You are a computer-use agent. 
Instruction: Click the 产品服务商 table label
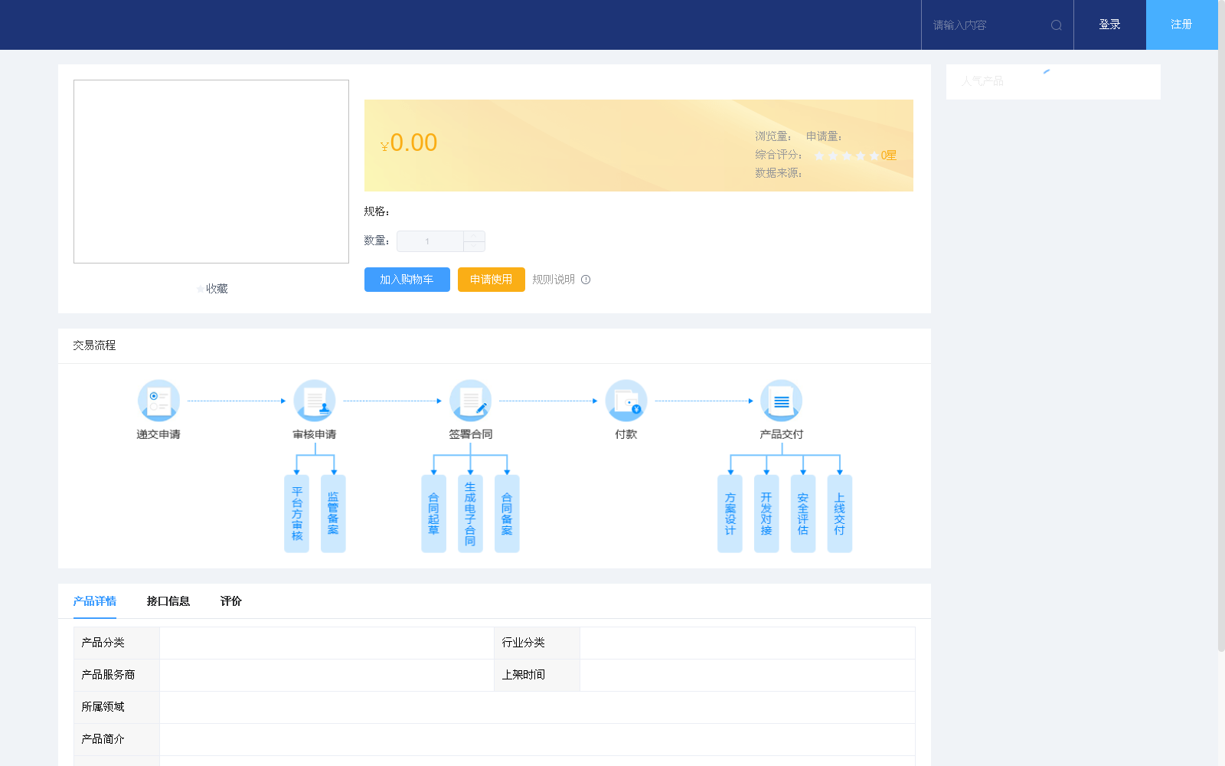click(108, 675)
